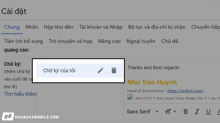
Task: Click the Tìm hiểu thêm link
Action: pyautogui.click(x=20, y=94)
